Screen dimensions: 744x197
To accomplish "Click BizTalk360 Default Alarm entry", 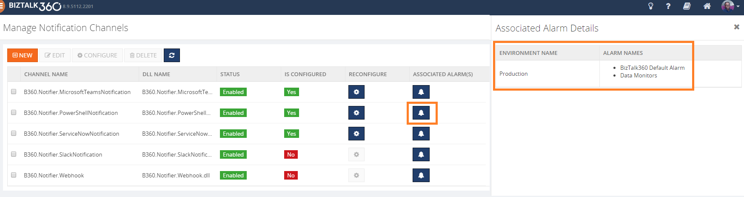I will [x=652, y=68].
